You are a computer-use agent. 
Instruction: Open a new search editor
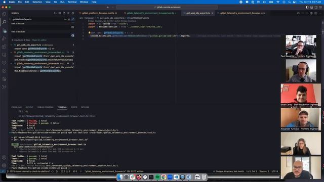(x=64, y=13)
